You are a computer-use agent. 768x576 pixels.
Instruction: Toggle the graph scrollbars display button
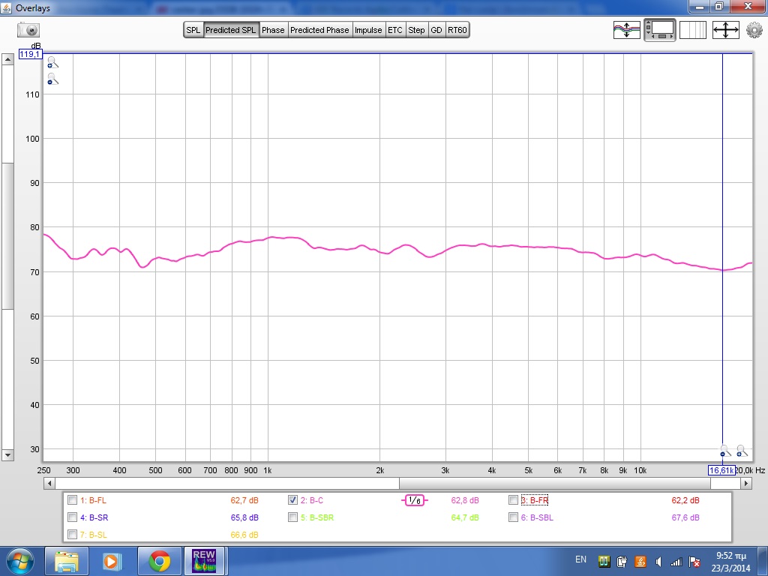(660, 30)
